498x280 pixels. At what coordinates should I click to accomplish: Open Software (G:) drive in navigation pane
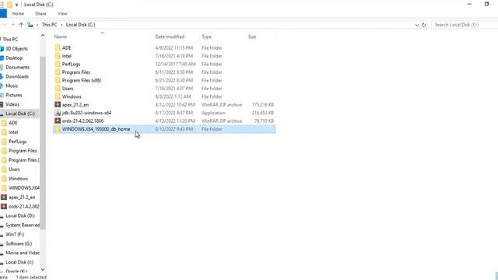point(19,243)
